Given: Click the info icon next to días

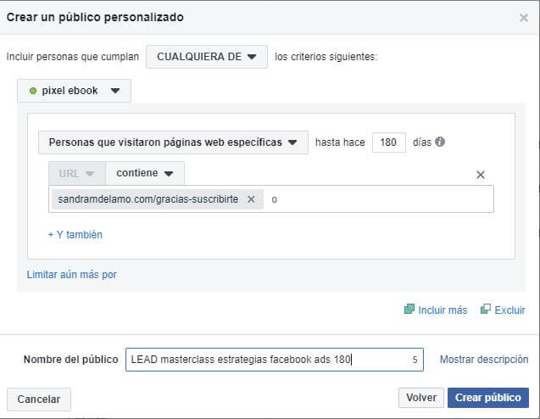Looking at the screenshot, I should pos(440,142).
